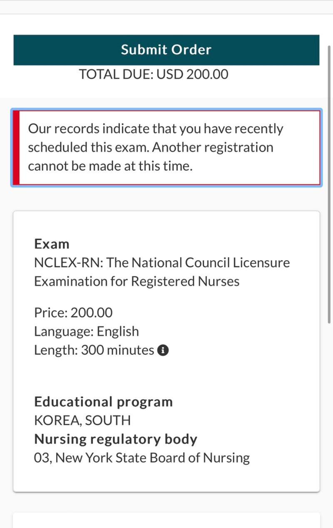Click the Submit Order button
This screenshot has height=528, width=333.
tap(166, 50)
